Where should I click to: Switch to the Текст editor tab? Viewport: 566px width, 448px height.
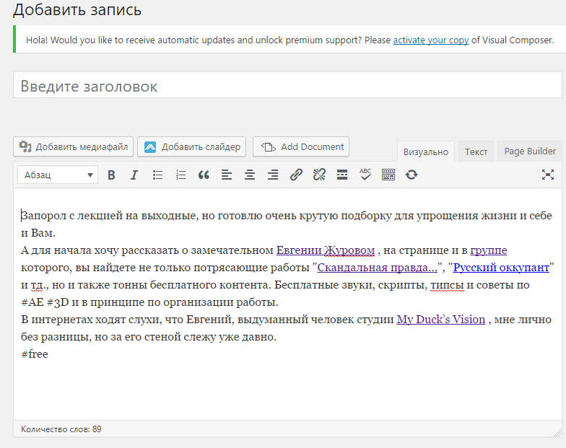[x=476, y=151]
